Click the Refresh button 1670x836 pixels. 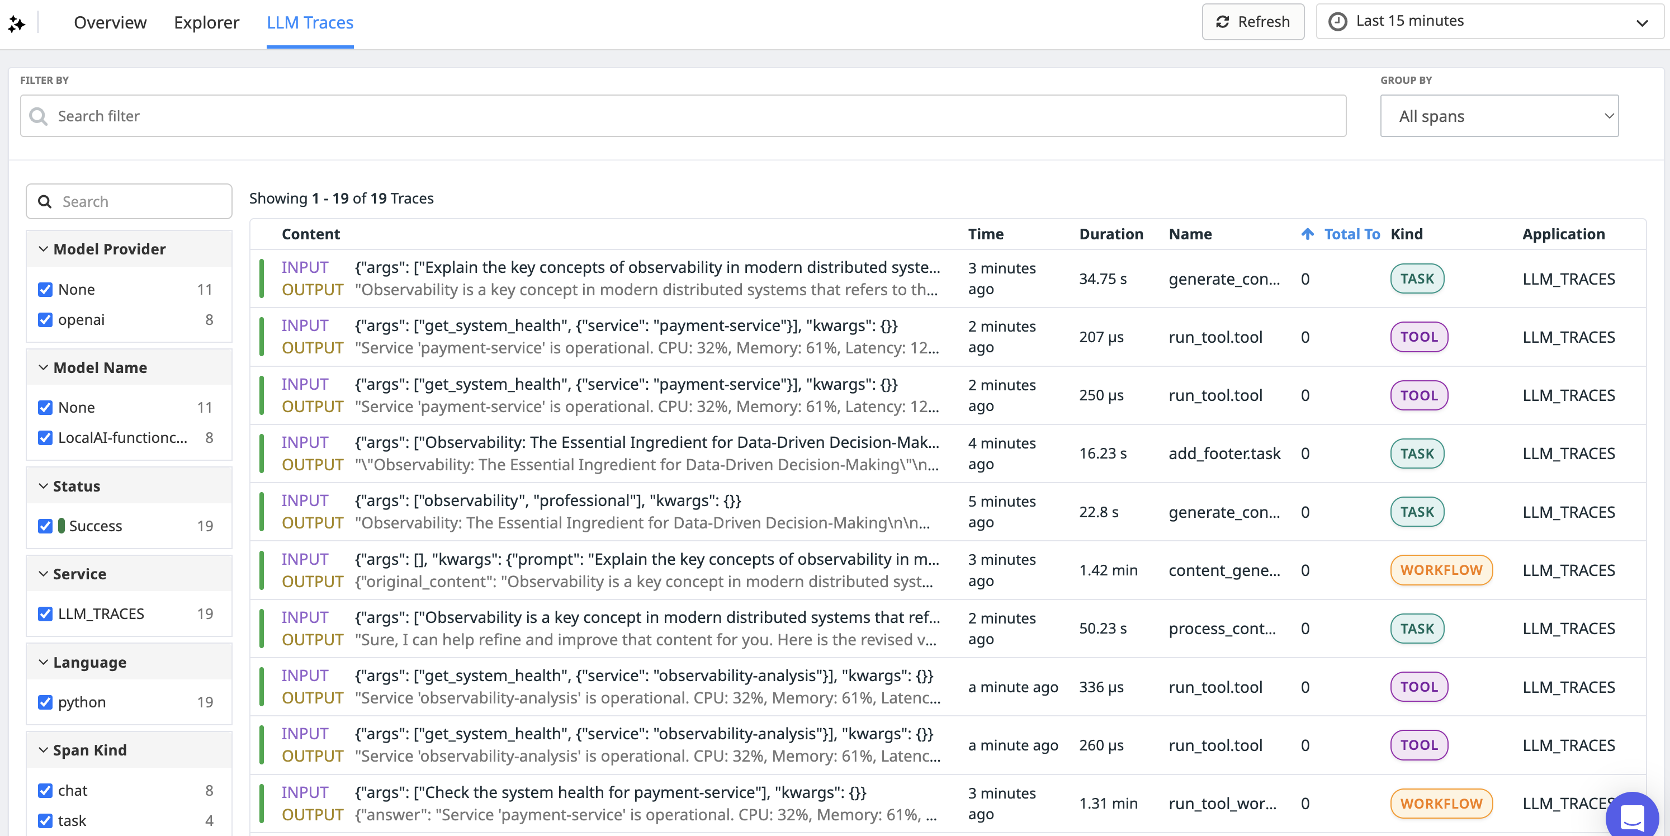tap(1252, 21)
